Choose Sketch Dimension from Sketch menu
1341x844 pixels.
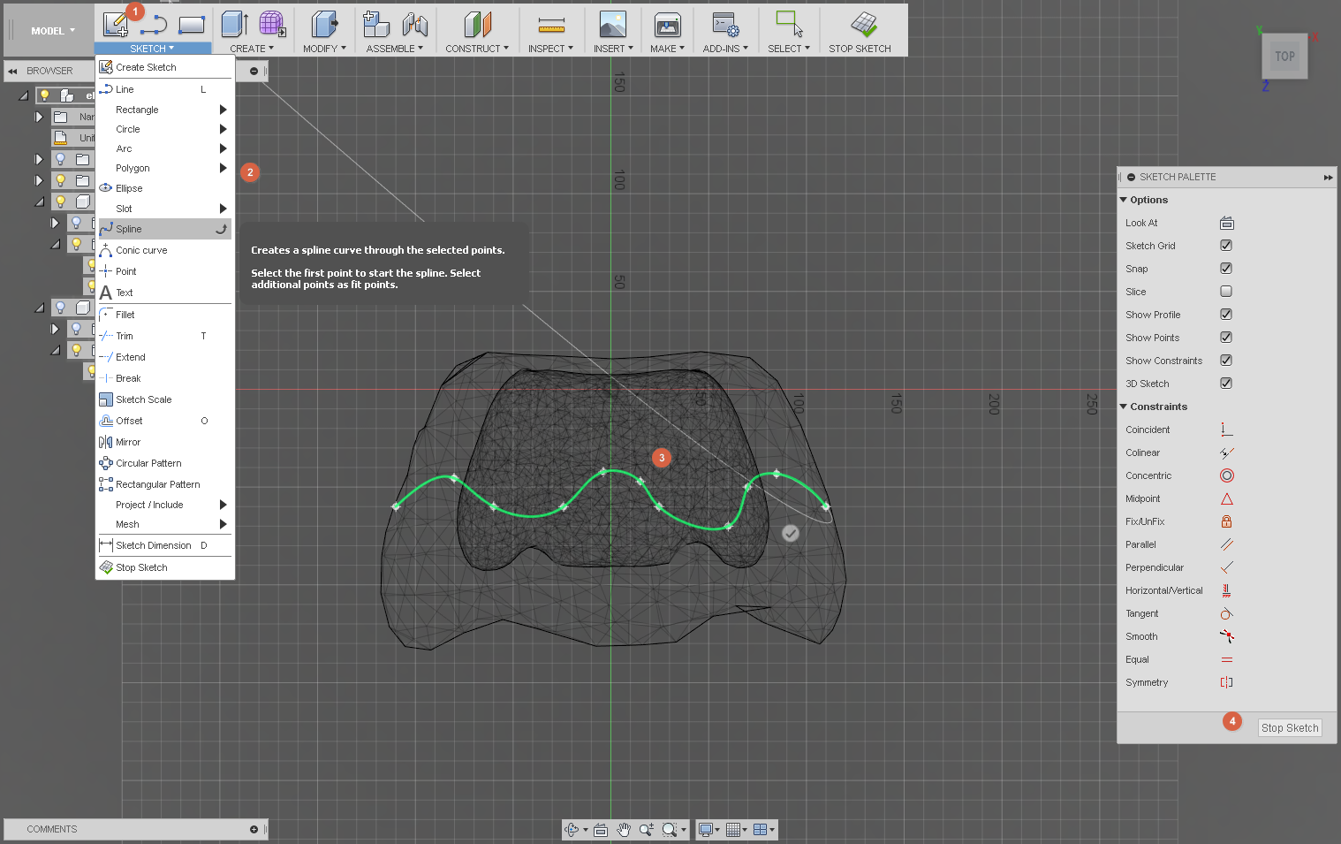pos(164,545)
